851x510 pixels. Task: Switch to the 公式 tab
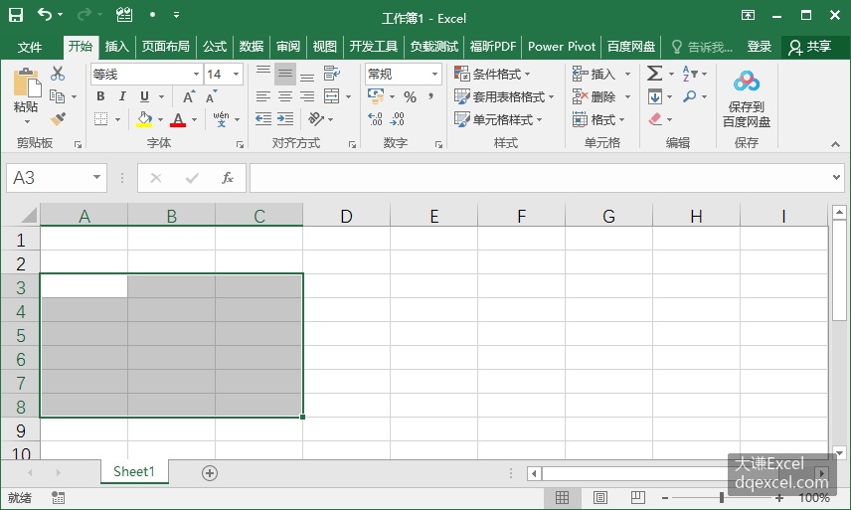click(215, 47)
